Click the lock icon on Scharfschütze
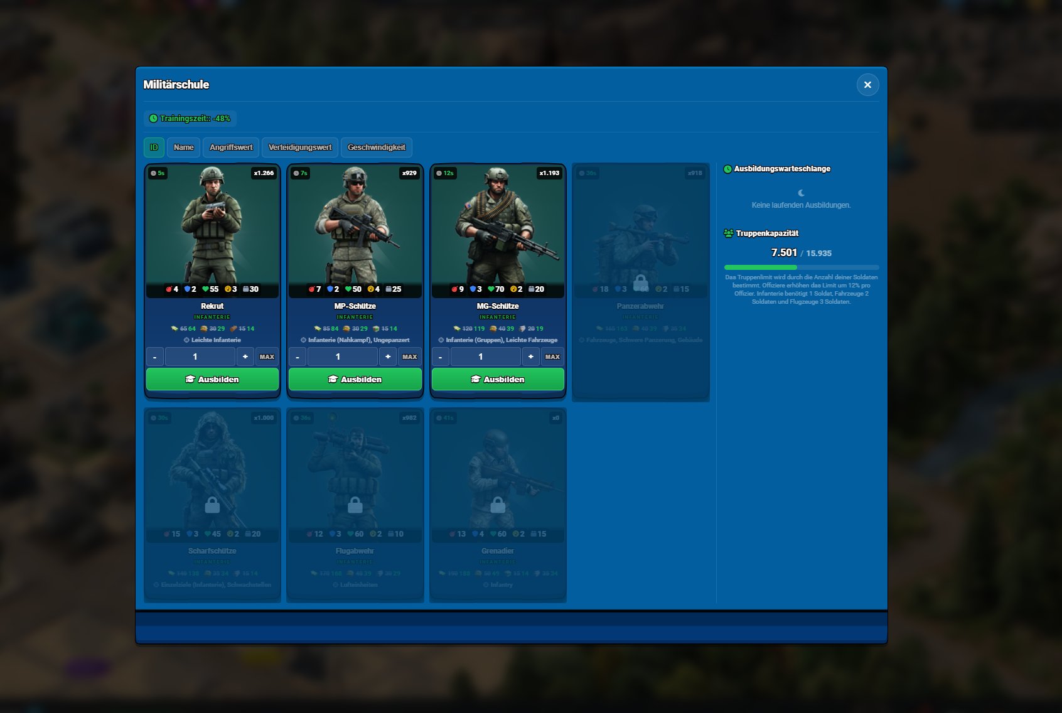Screen dimensions: 1062x713 click(x=212, y=505)
